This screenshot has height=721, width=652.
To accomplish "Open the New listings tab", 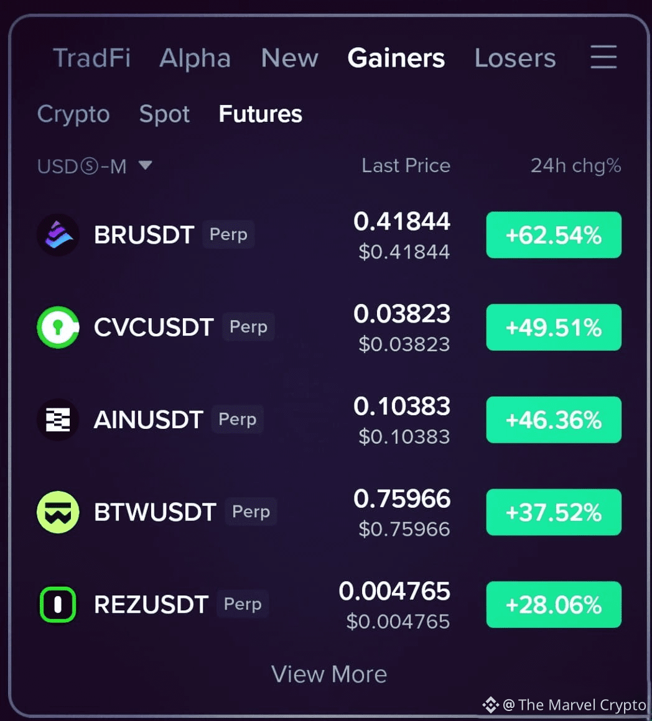I will pos(289,58).
